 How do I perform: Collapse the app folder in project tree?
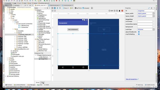[x=7, y=13]
